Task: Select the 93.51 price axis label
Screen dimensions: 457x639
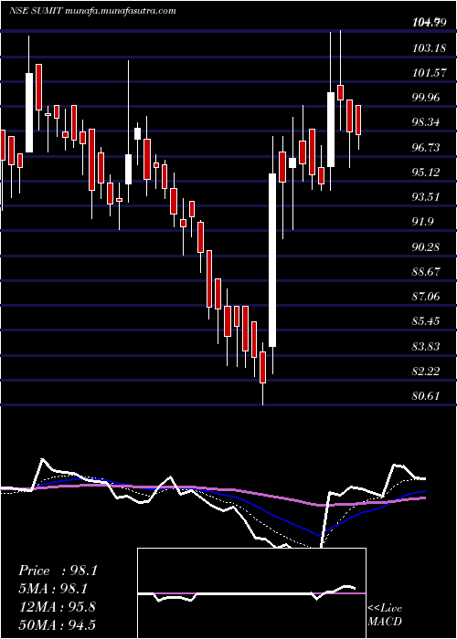Action: [x=427, y=197]
